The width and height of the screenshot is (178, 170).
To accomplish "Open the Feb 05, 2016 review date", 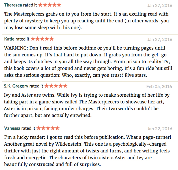I will pos(159,86).
